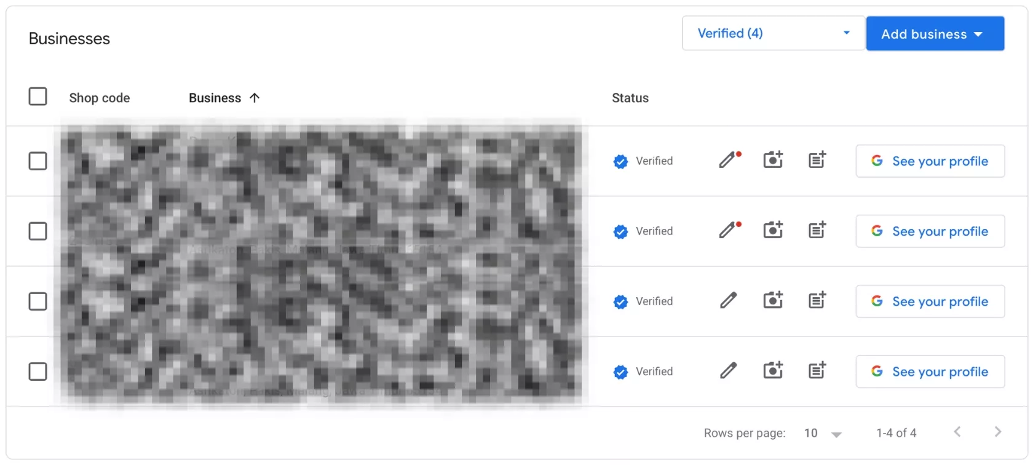Click the edit pencil icon in second row
This screenshot has width=1033, height=465.
pos(729,231)
